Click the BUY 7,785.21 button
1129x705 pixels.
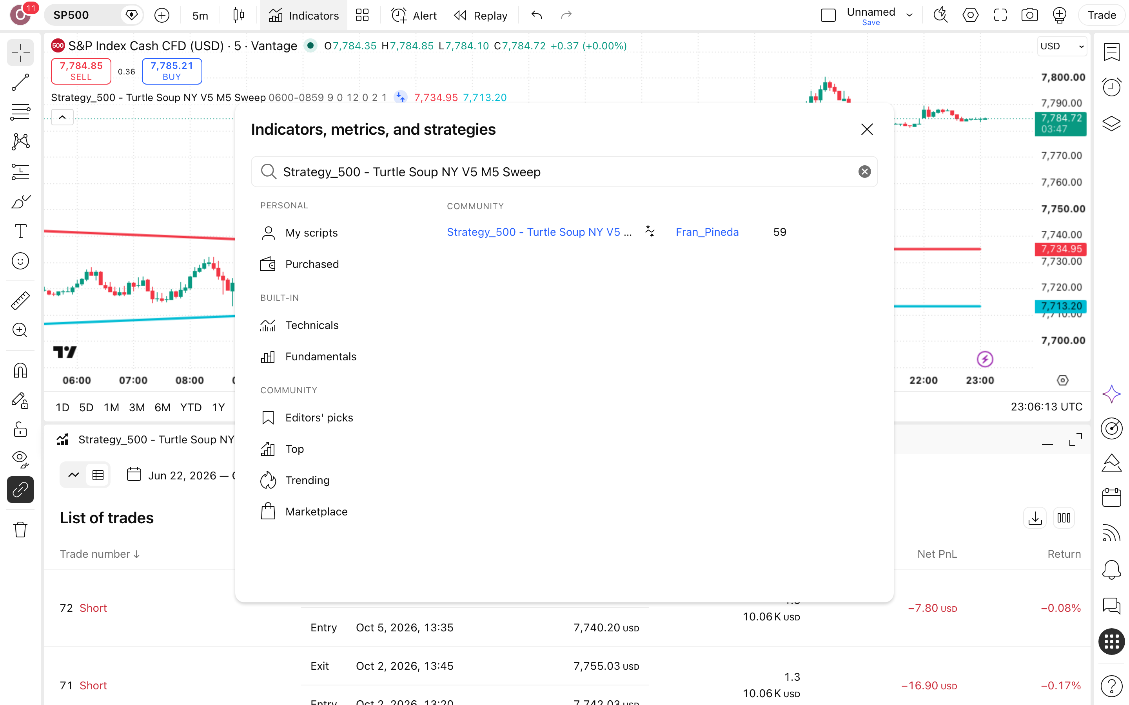pos(172,71)
